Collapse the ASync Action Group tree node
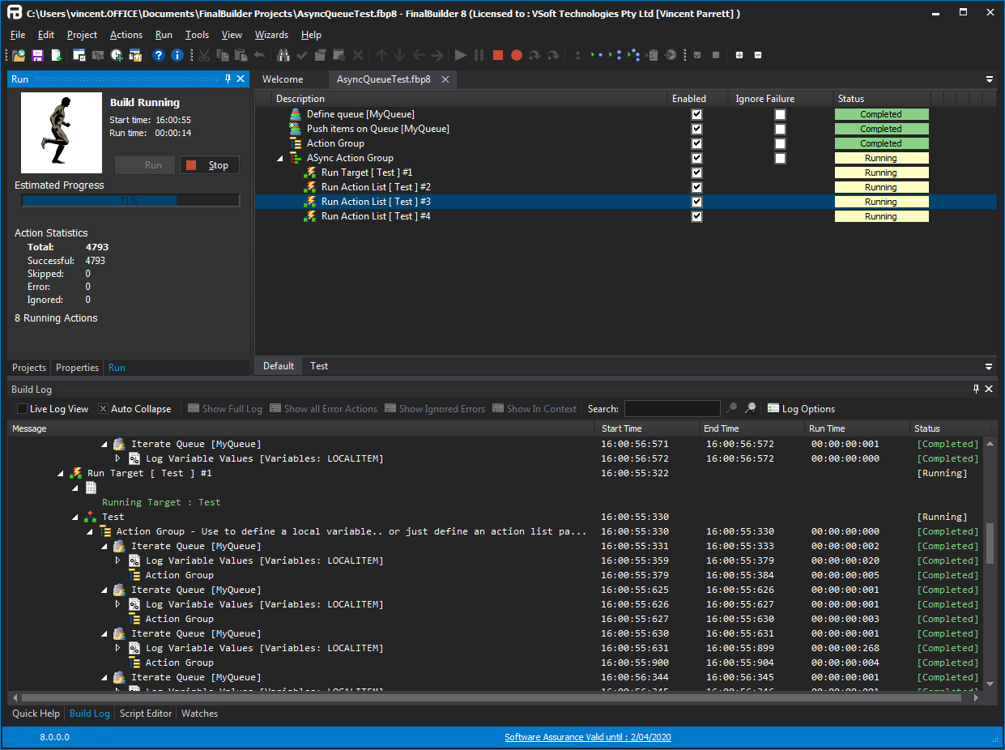Viewport: 1005px width, 750px height. 280,158
